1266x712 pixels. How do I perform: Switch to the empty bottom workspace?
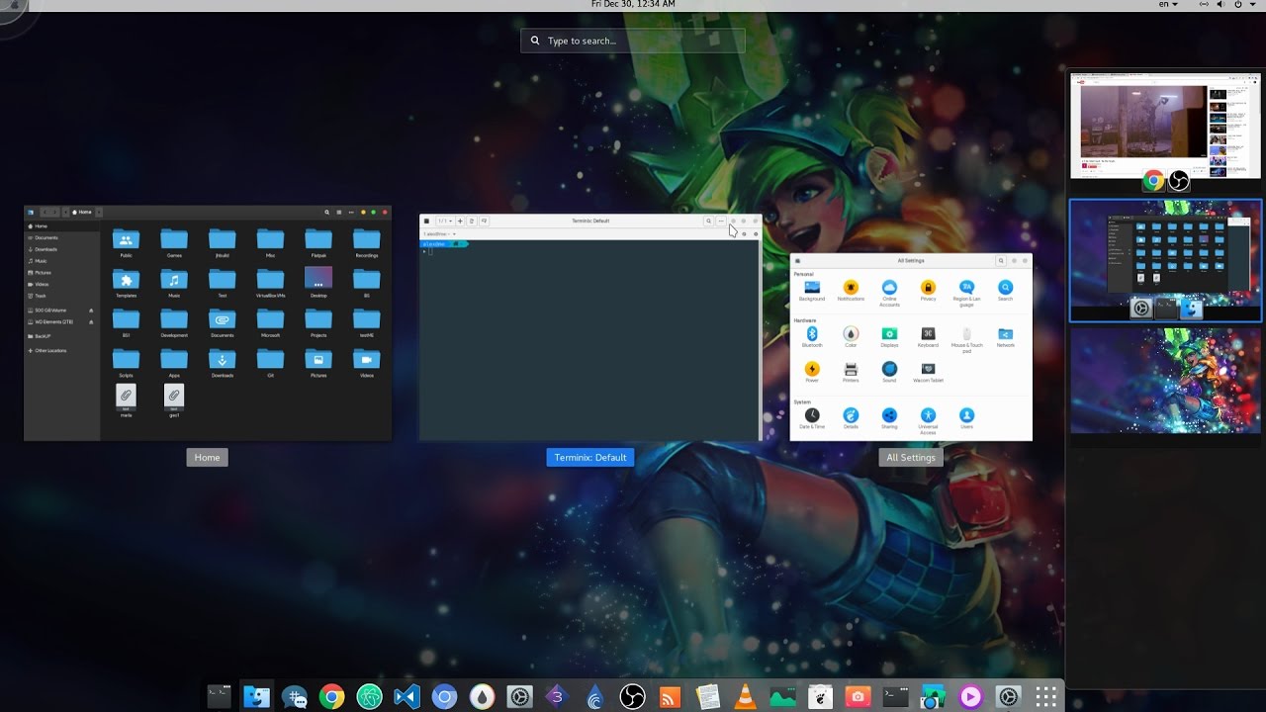1165,381
